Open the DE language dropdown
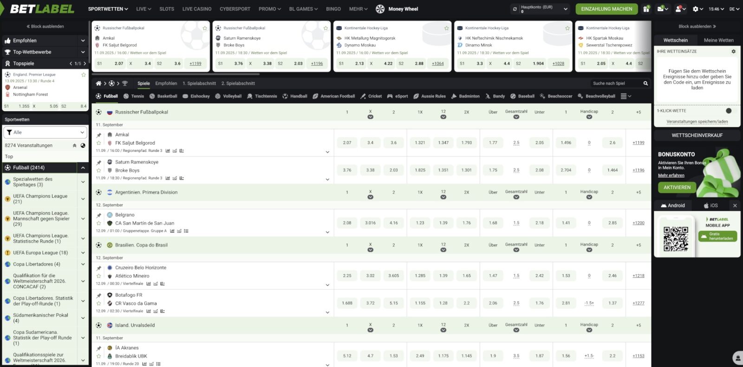 click(x=734, y=9)
